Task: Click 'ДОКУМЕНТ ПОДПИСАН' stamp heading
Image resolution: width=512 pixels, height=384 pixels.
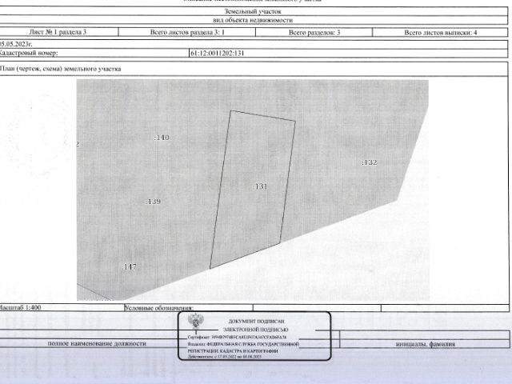Action: point(256,322)
